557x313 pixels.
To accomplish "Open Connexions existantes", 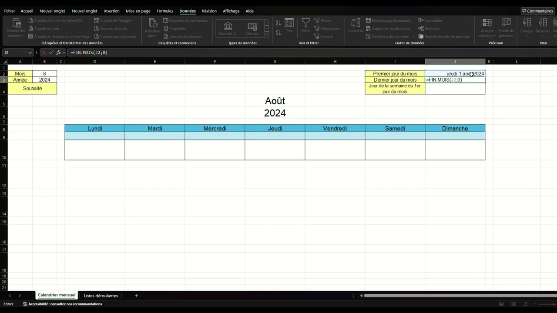I will pos(115,37).
